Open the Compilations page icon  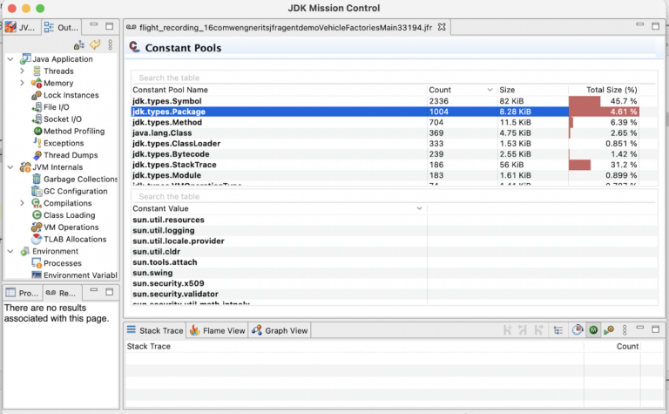click(x=37, y=203)
